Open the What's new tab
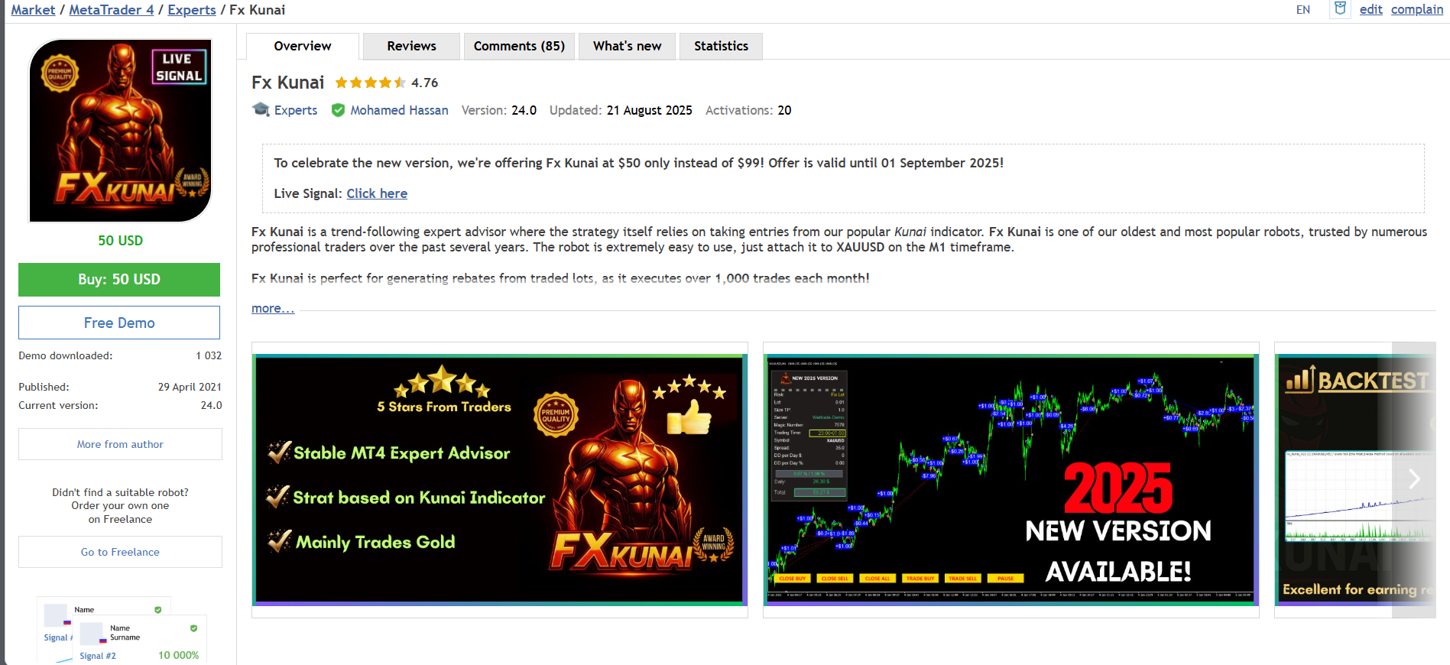 pyautogui.click(x=627, y=46)
